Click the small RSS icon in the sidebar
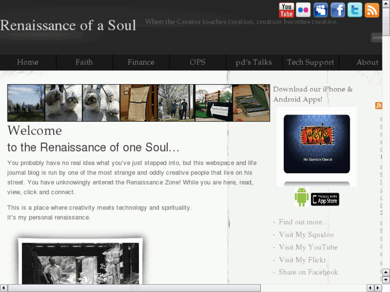Viewport: 390px width, 292px height. point(379,106)
